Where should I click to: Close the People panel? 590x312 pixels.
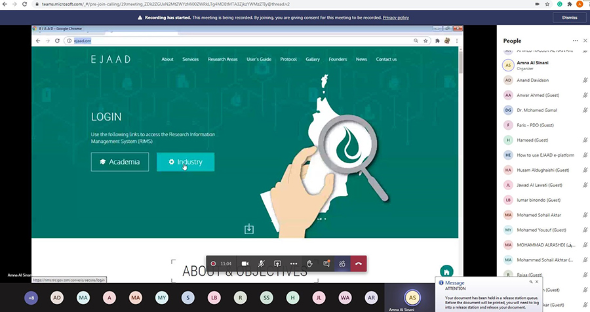click(585, 41)
